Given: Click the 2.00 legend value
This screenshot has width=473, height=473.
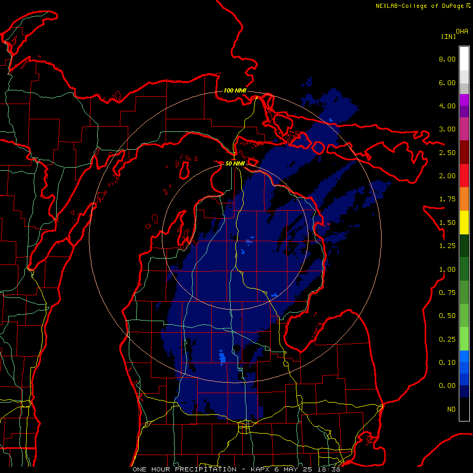Looking at the screenshot, I should tap(447, 176).
